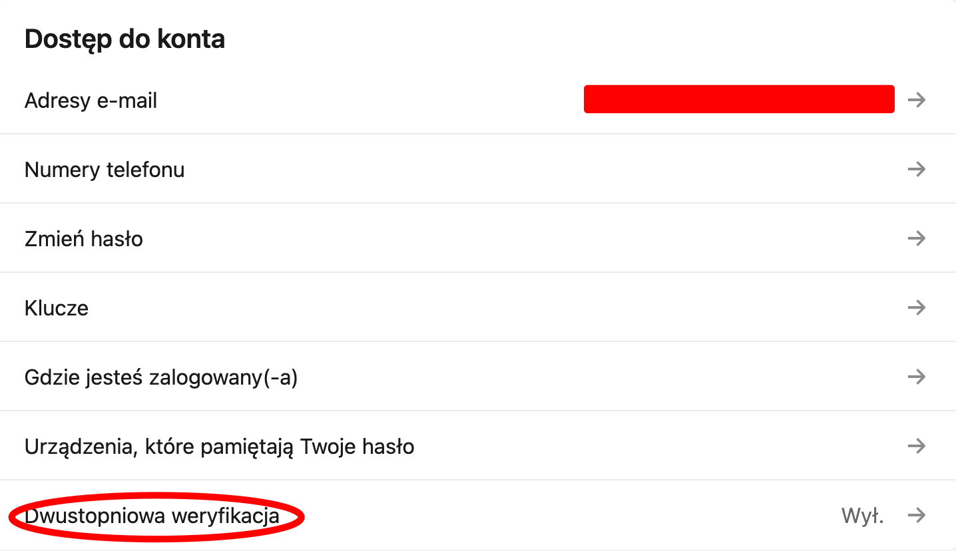Click the "Dostęp do konta" heading
956x551 pixels.
[x=124, y=39]
